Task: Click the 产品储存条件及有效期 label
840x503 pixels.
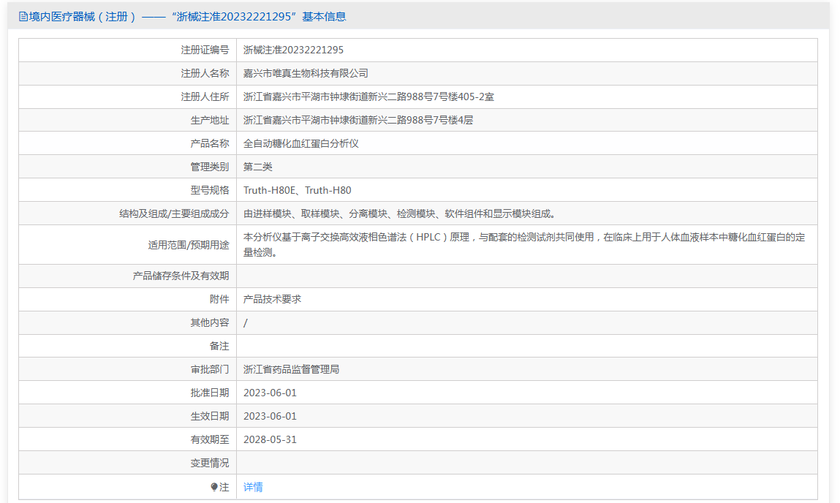Action: [x=181, y=276]
